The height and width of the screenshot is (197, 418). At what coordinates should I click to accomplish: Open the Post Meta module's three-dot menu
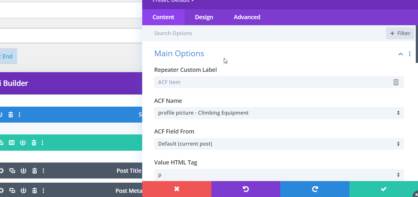43,191
